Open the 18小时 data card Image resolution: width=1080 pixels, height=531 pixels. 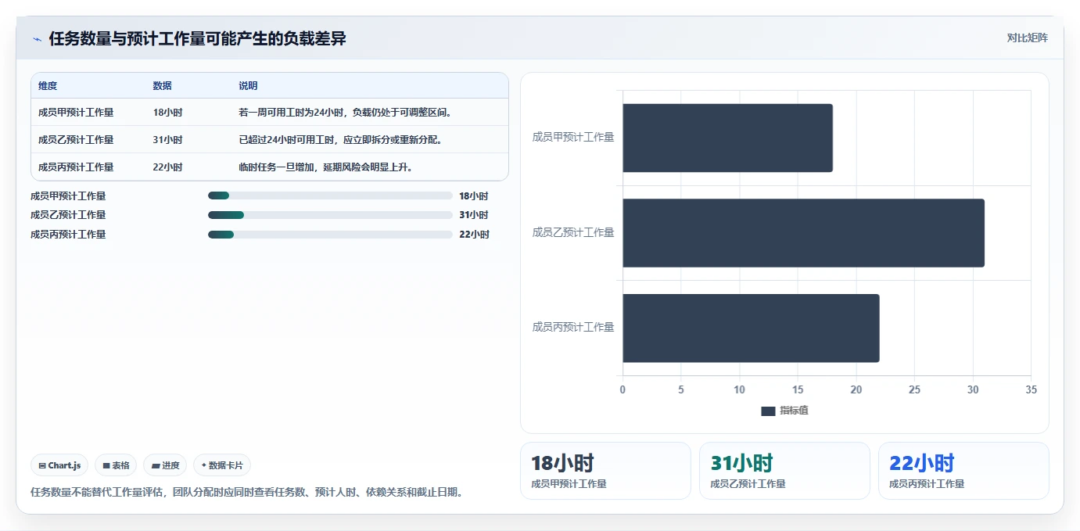[x=605, y=471]
